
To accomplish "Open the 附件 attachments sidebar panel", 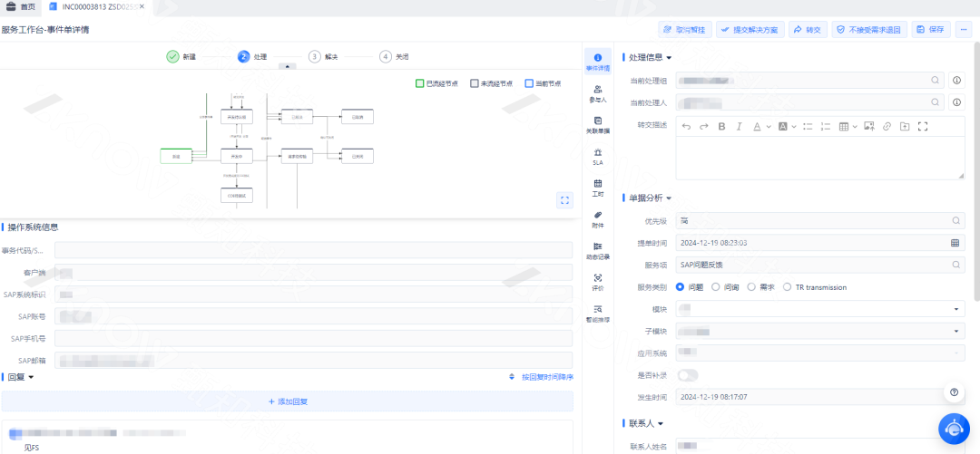I will click(597, 218).
